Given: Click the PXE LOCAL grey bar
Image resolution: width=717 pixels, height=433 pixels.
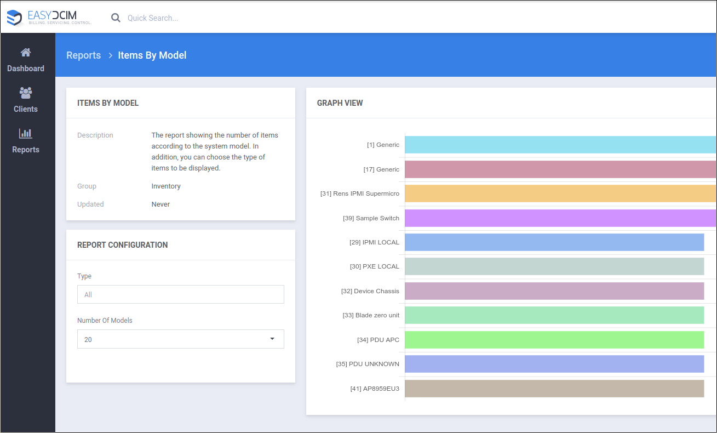Looking at the screenshot, I should point(554,266).
